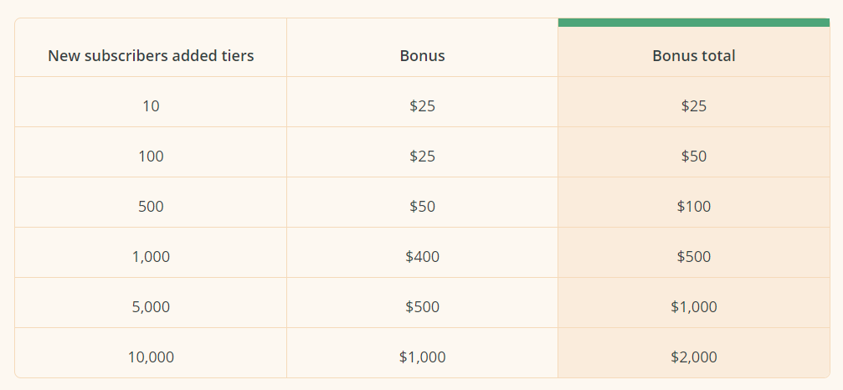Click the $25 bonus total in first row
Image resolution: width=843 pixels, height=390 pixels.
(693, 106)
